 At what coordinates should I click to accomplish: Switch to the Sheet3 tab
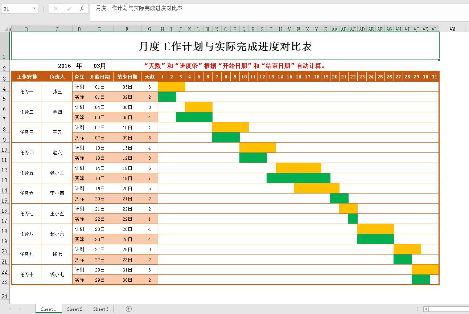click(100, 309)
